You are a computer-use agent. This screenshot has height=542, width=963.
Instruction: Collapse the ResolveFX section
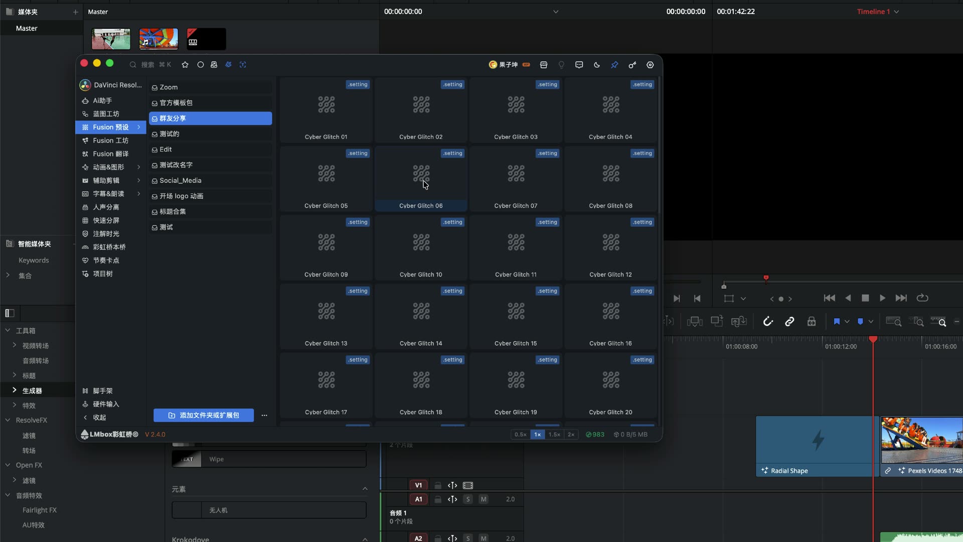coord(8,420)
